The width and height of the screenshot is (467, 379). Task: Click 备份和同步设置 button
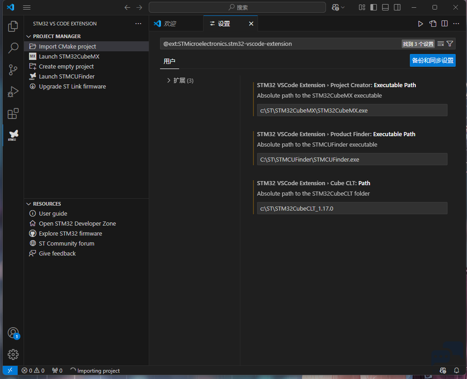point(433,60)
